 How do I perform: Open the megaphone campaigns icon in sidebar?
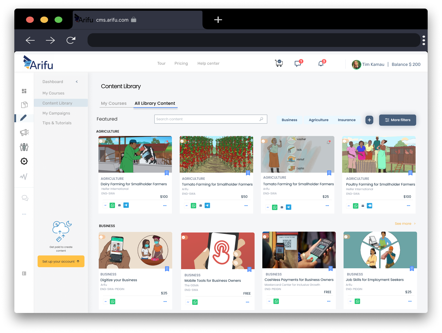(x=24, y=132)
